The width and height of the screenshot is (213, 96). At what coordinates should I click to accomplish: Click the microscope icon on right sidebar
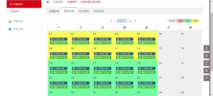coord(206,48)
